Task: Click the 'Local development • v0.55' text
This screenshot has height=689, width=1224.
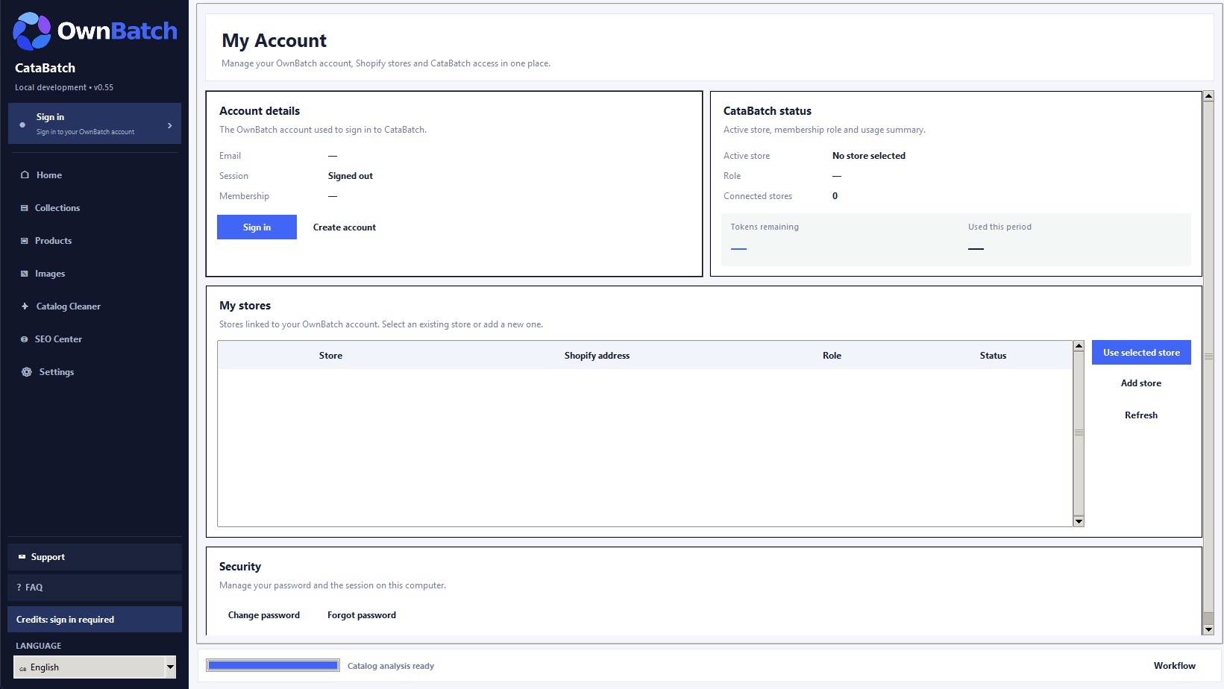Action: 64,87
